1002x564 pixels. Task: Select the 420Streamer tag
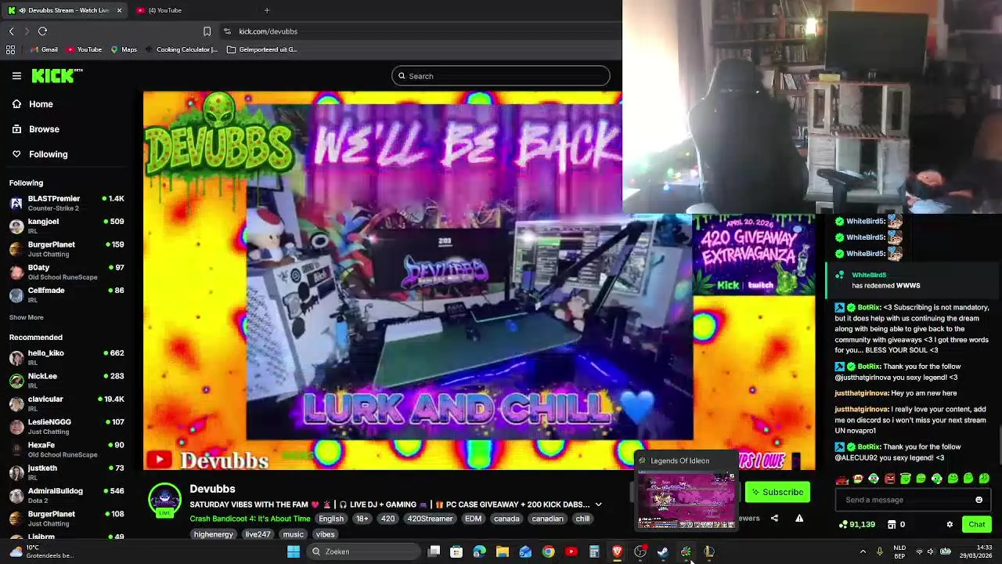click(430, 519)
